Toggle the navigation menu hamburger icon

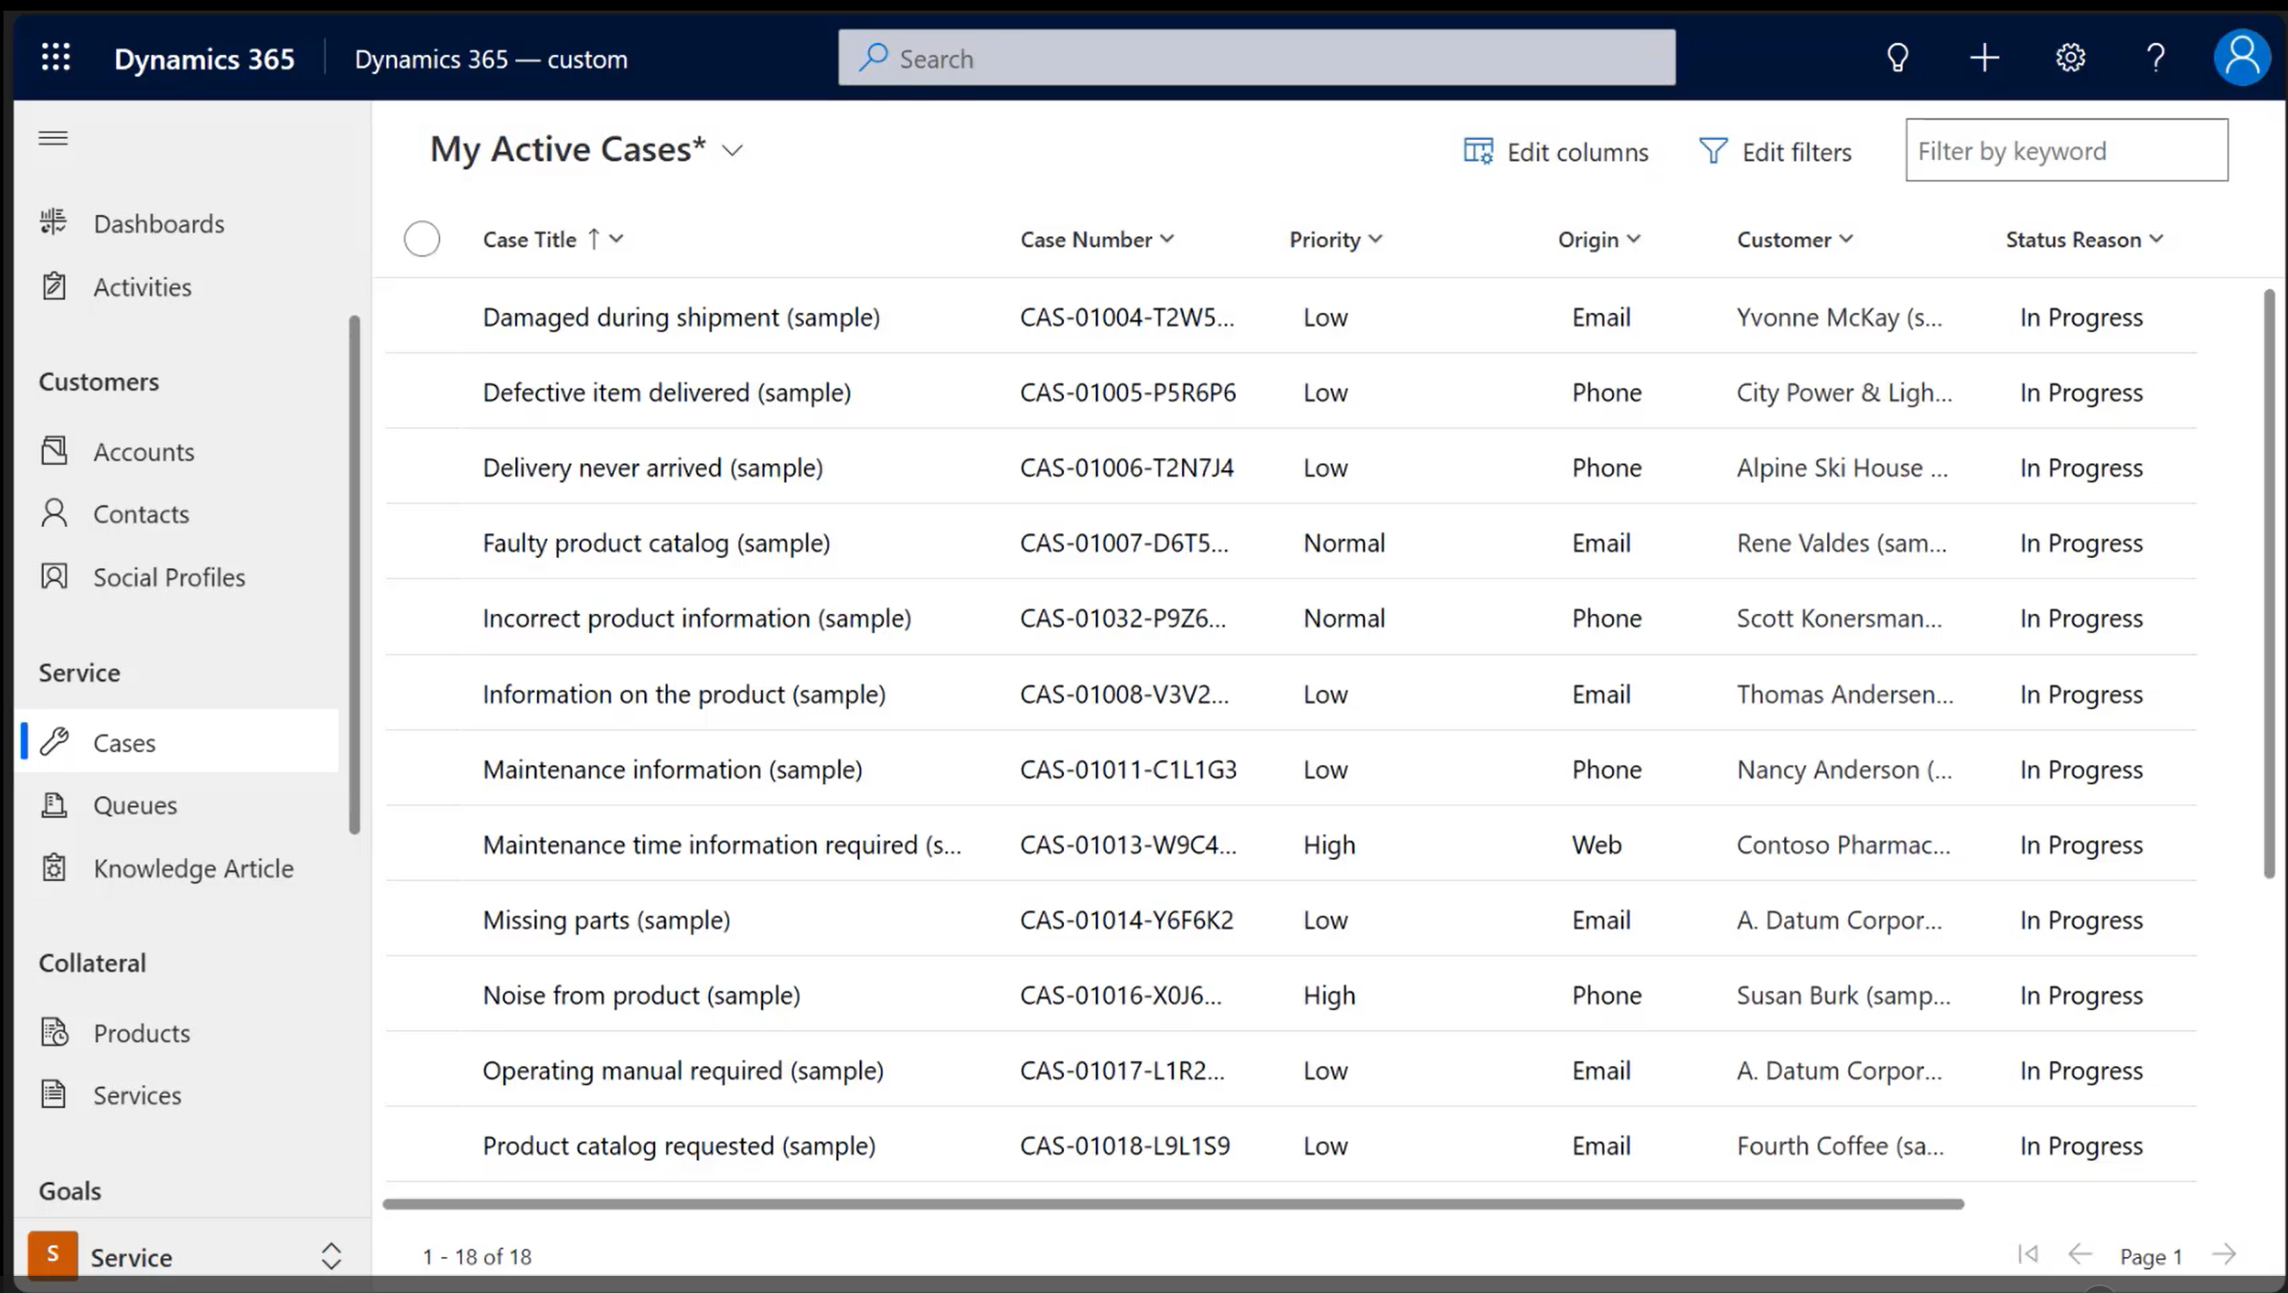[x=53, y=137]
